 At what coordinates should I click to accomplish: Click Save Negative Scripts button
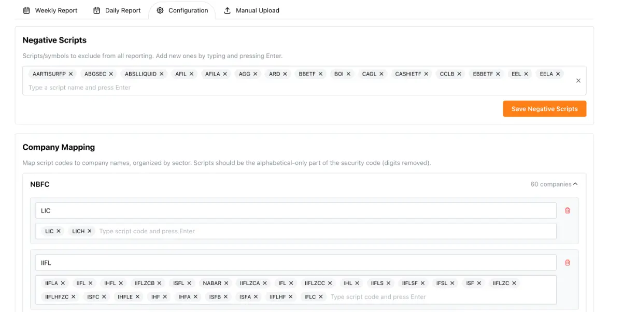tap(544, 109)
